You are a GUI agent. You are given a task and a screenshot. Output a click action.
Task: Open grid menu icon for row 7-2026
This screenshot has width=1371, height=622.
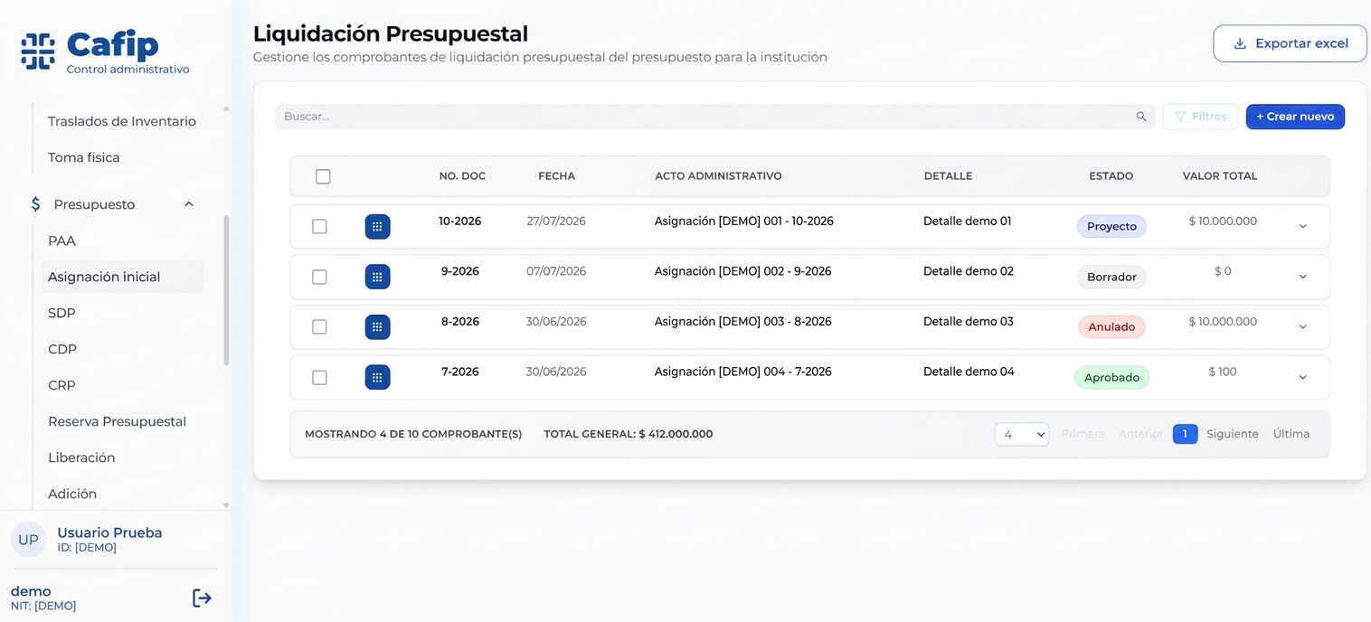coord(377,377)
